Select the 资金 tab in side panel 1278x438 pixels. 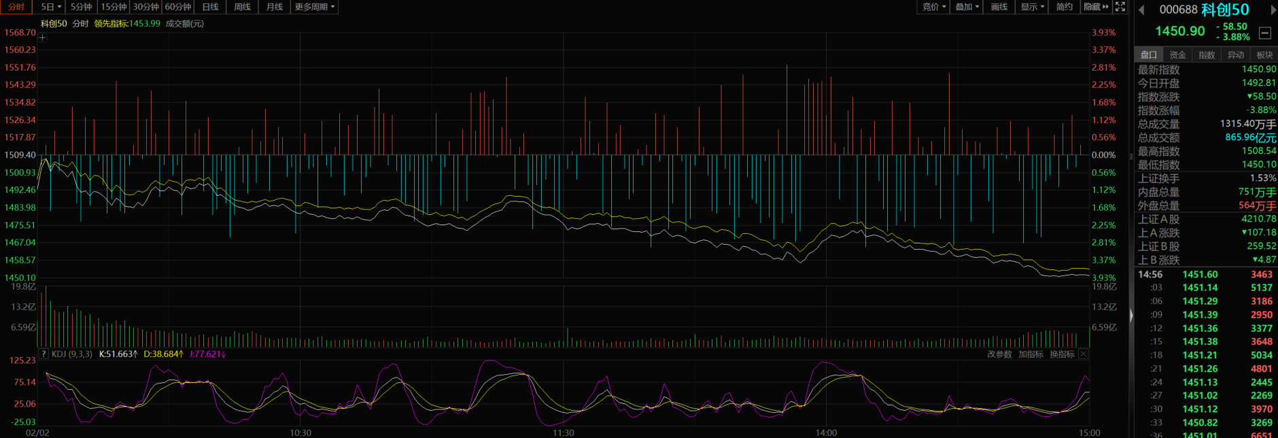pyautogui.click(x=1177, y=55)
